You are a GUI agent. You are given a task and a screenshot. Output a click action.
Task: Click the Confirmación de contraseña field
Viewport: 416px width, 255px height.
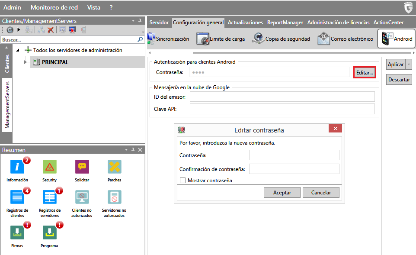(x=294, y=169)
